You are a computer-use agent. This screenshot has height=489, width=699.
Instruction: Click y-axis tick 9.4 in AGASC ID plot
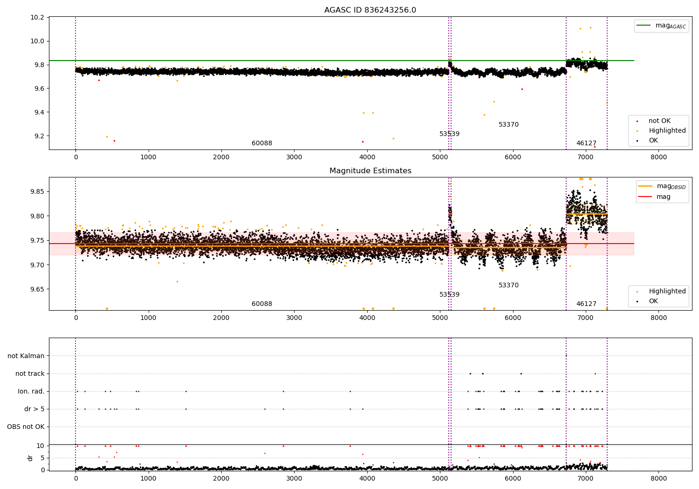click(x=40, y=113)
